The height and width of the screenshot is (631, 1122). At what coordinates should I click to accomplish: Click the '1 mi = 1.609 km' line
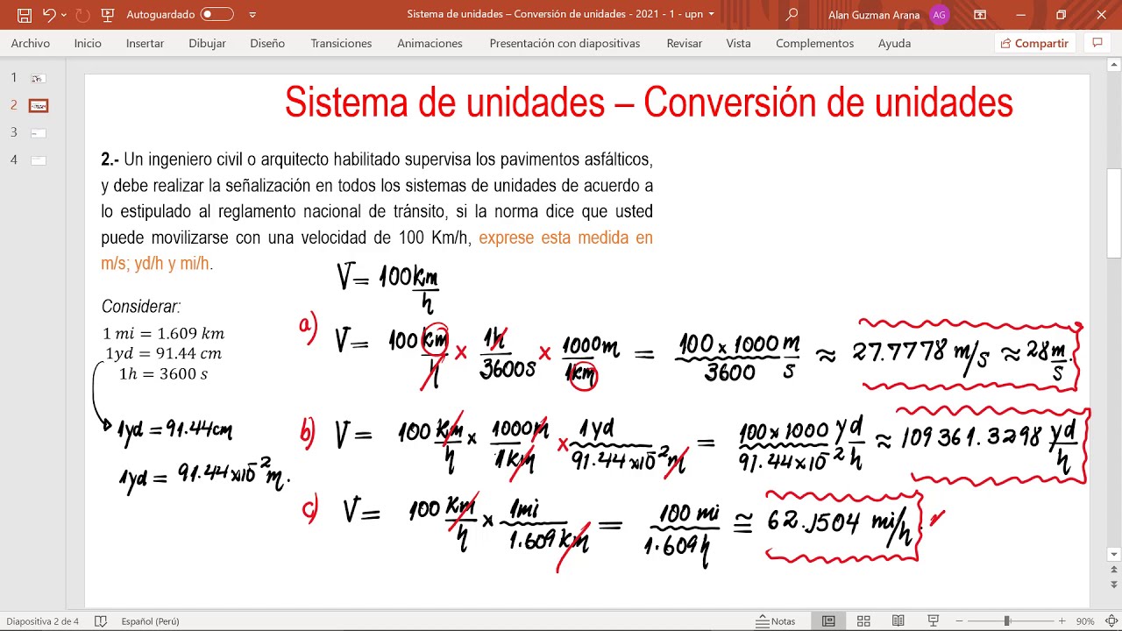pyautogui.click(x=164, y=334)
